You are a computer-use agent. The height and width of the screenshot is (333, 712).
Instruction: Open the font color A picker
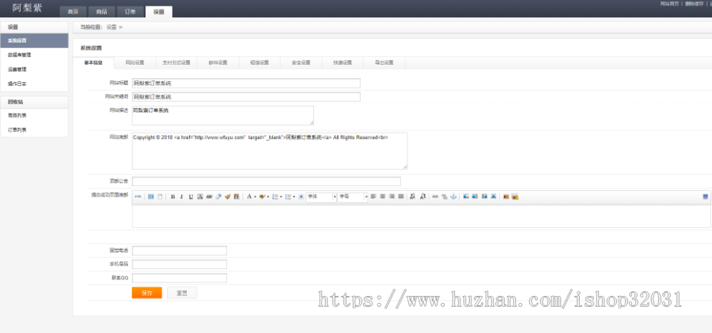(x=249, y=196)
